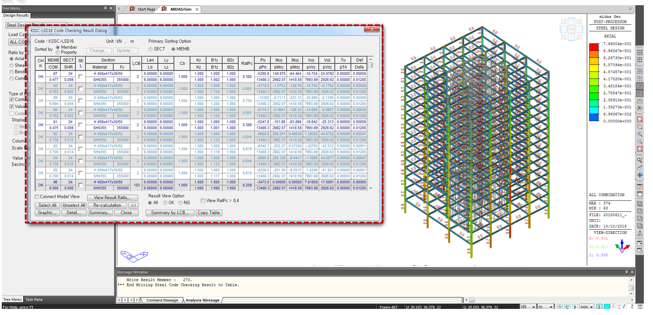653x315 pixels.
Task: Select the Pan hand tool
Action: coord(639,167)
